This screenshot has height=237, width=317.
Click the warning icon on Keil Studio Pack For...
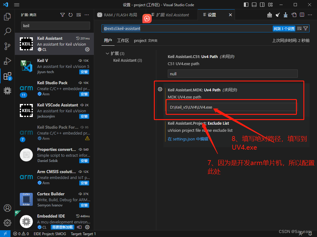(87, 138)
